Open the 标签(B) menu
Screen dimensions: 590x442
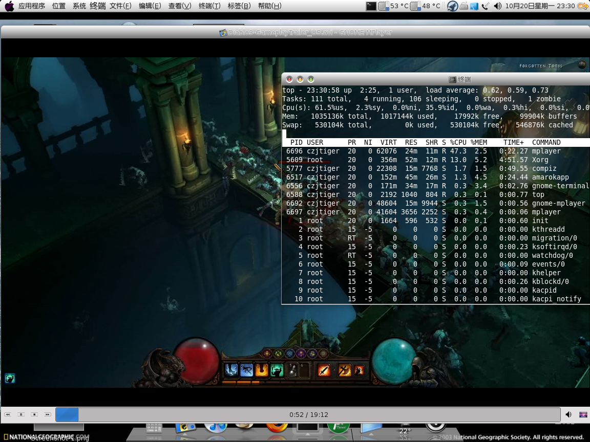(x=239, y=6)
